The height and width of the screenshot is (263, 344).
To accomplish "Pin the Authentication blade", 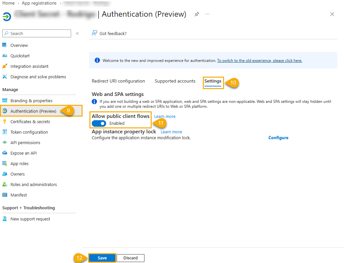I will pyautogui.click(x=197, y=14).
